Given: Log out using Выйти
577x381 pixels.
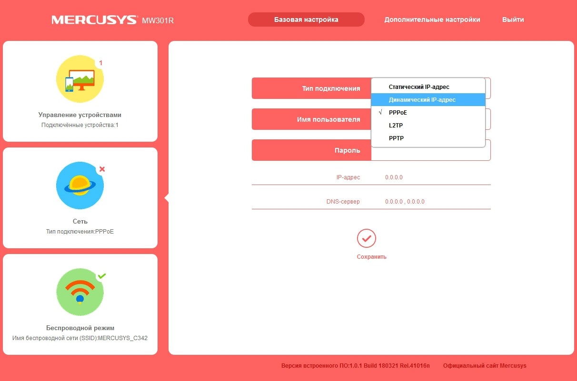Looking at the screenshot, I should pos(513,20).
